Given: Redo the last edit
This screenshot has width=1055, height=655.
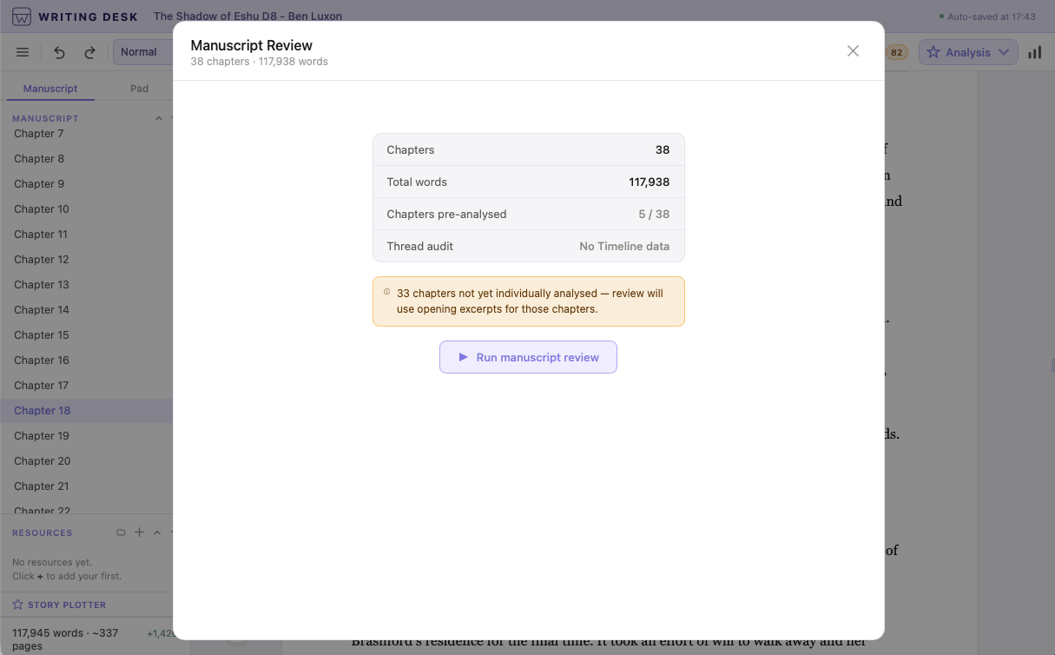Looking at the screenshot, I should [89, 52].
